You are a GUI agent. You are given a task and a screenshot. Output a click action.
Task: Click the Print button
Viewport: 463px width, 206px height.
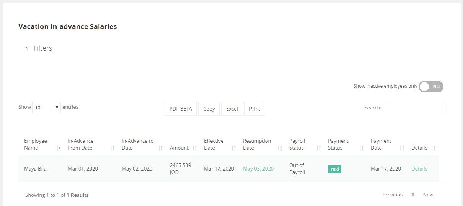[254, 109]
